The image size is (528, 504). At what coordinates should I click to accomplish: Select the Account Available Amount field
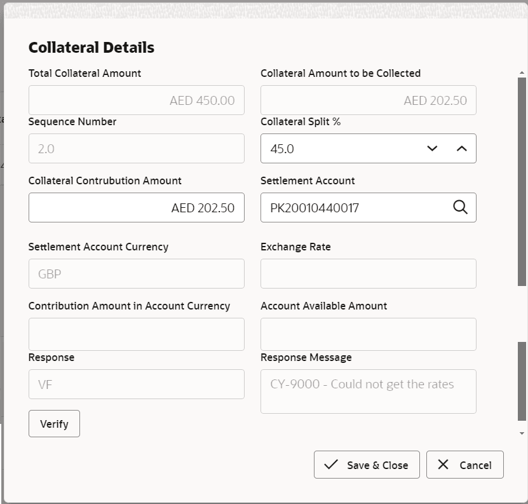[x=368, y=334]
